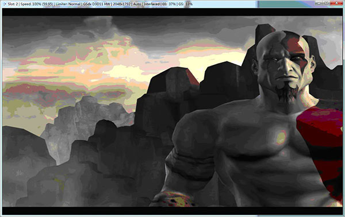Click the red shoulder sash on Kratos
The height and width of the screenshot is (217, 345).
point(320,141)
